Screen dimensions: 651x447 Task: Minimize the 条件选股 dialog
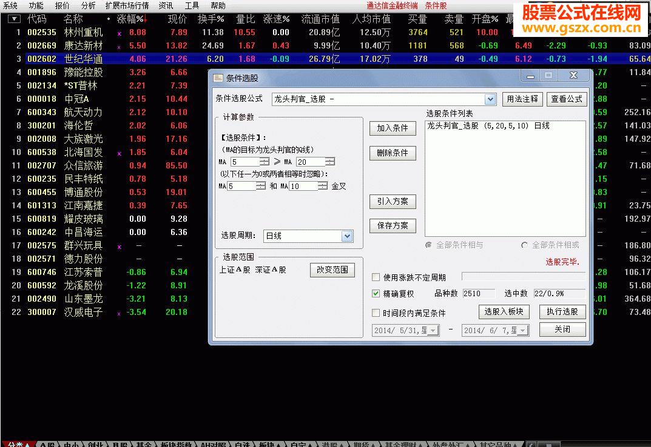coord(530,76)
